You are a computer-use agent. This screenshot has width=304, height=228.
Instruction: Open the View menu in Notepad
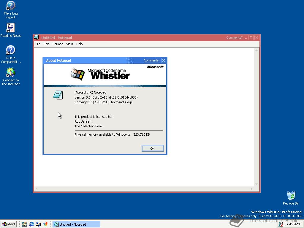69,44
